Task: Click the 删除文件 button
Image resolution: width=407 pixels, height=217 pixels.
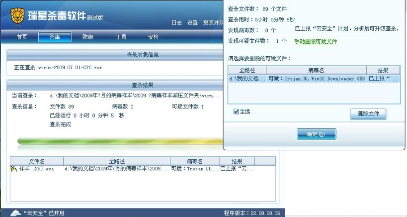Action: coord(368,114)
